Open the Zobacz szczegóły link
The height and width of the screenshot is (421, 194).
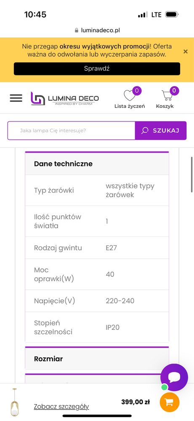coord(61,407)
